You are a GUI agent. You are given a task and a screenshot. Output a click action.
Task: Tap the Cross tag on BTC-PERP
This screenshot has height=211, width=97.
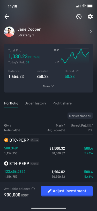35,140
